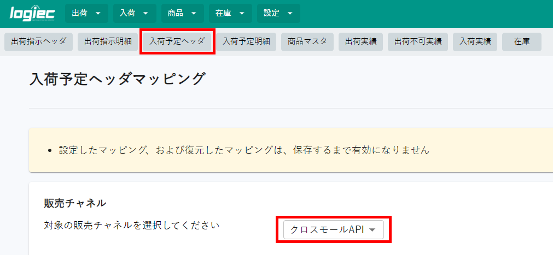Open the クロスモールAPI sales channel dropdown
The width and height of the screenshot is (553, 255).
tap(333, 230)
